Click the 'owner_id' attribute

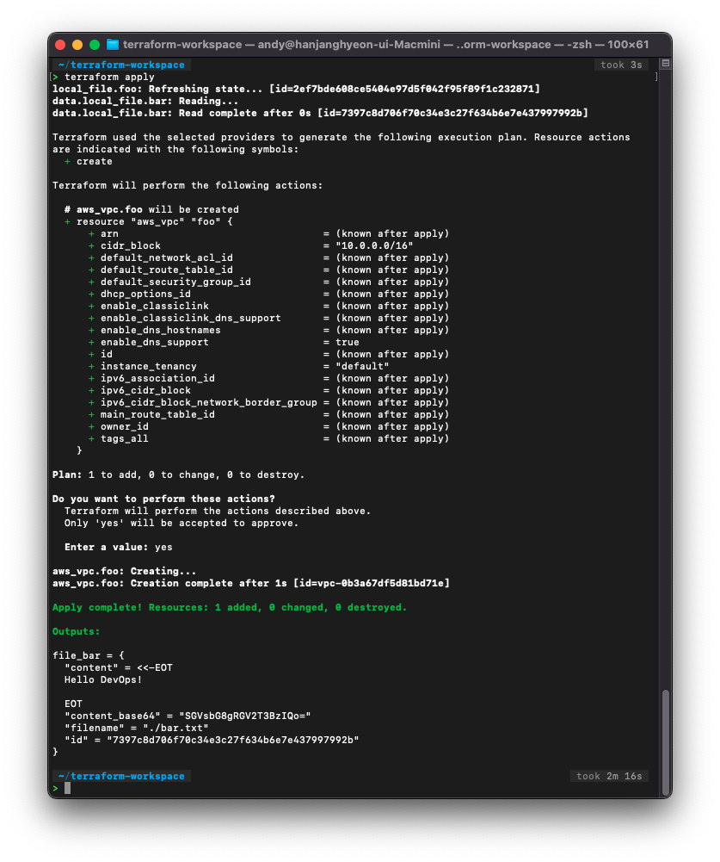[125, 426]
